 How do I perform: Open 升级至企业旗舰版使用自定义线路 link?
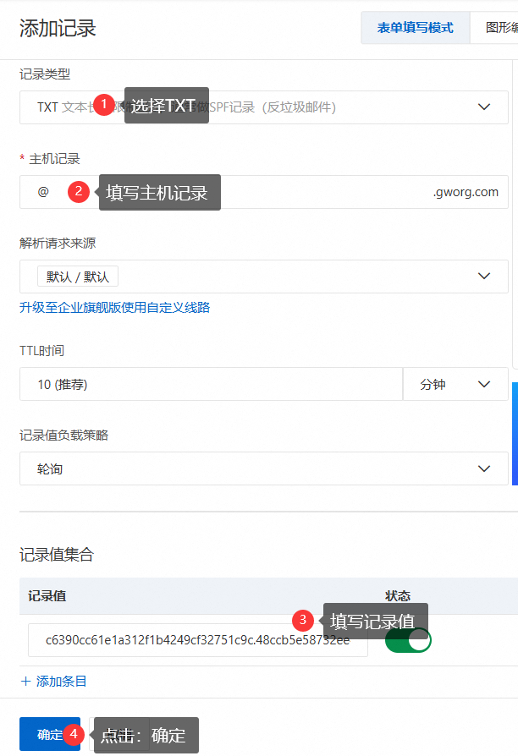click(115, 308)
